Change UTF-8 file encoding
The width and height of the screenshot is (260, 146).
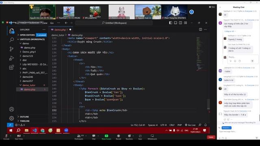tap(163, 125)
